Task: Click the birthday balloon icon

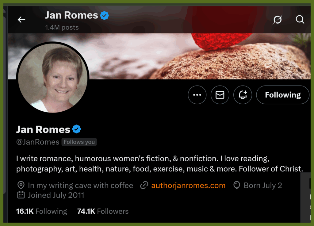Action: point(237,185)
